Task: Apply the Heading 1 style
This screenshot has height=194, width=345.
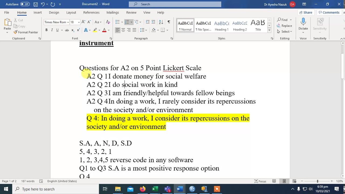Action: (x=222, y=26)
